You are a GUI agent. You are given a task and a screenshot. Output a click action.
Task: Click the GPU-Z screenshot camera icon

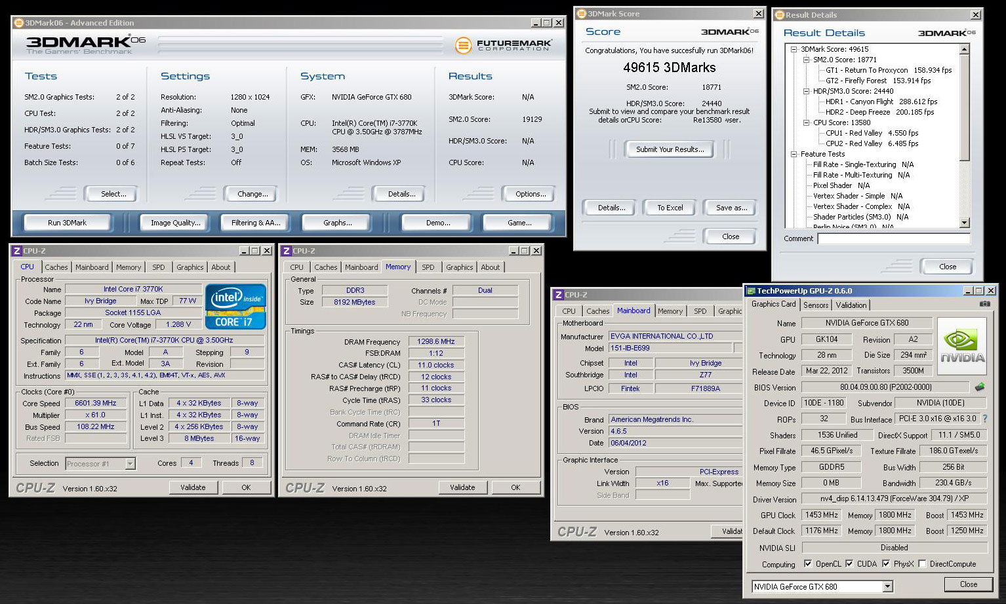984,304
